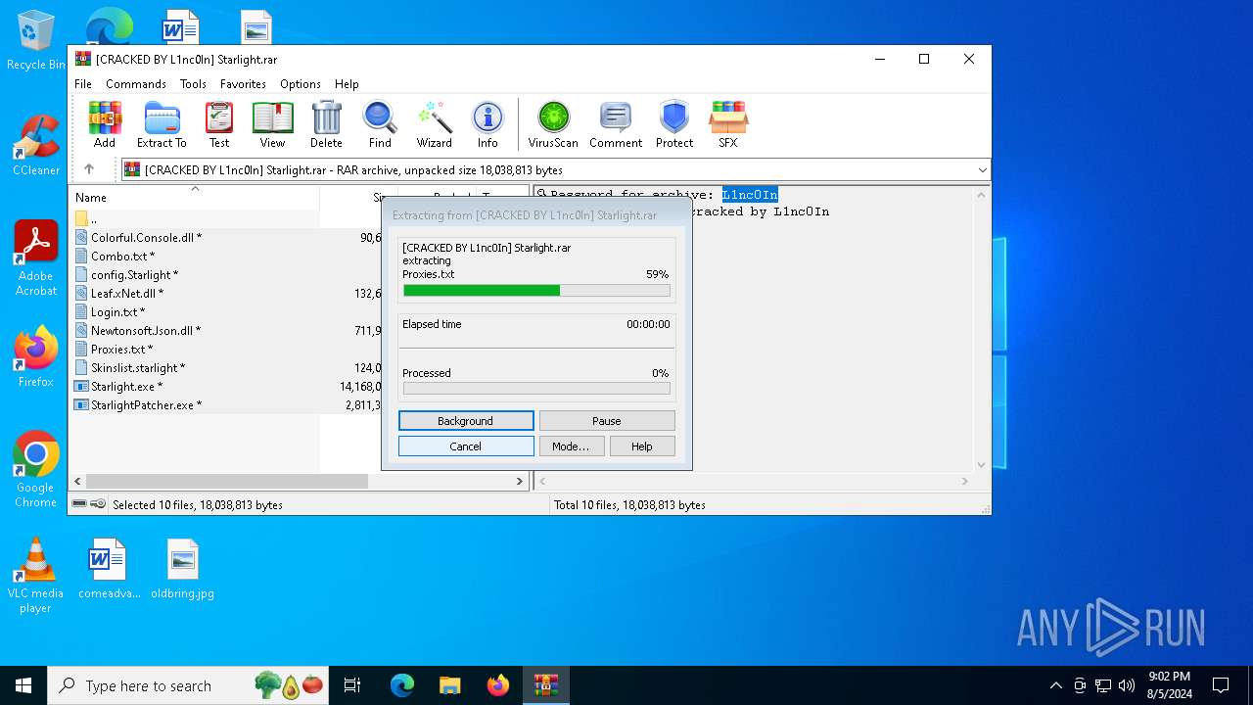Go up one folder level arrow
Image resolution: width=1253 pixels, height=705 pixels.
89,169
